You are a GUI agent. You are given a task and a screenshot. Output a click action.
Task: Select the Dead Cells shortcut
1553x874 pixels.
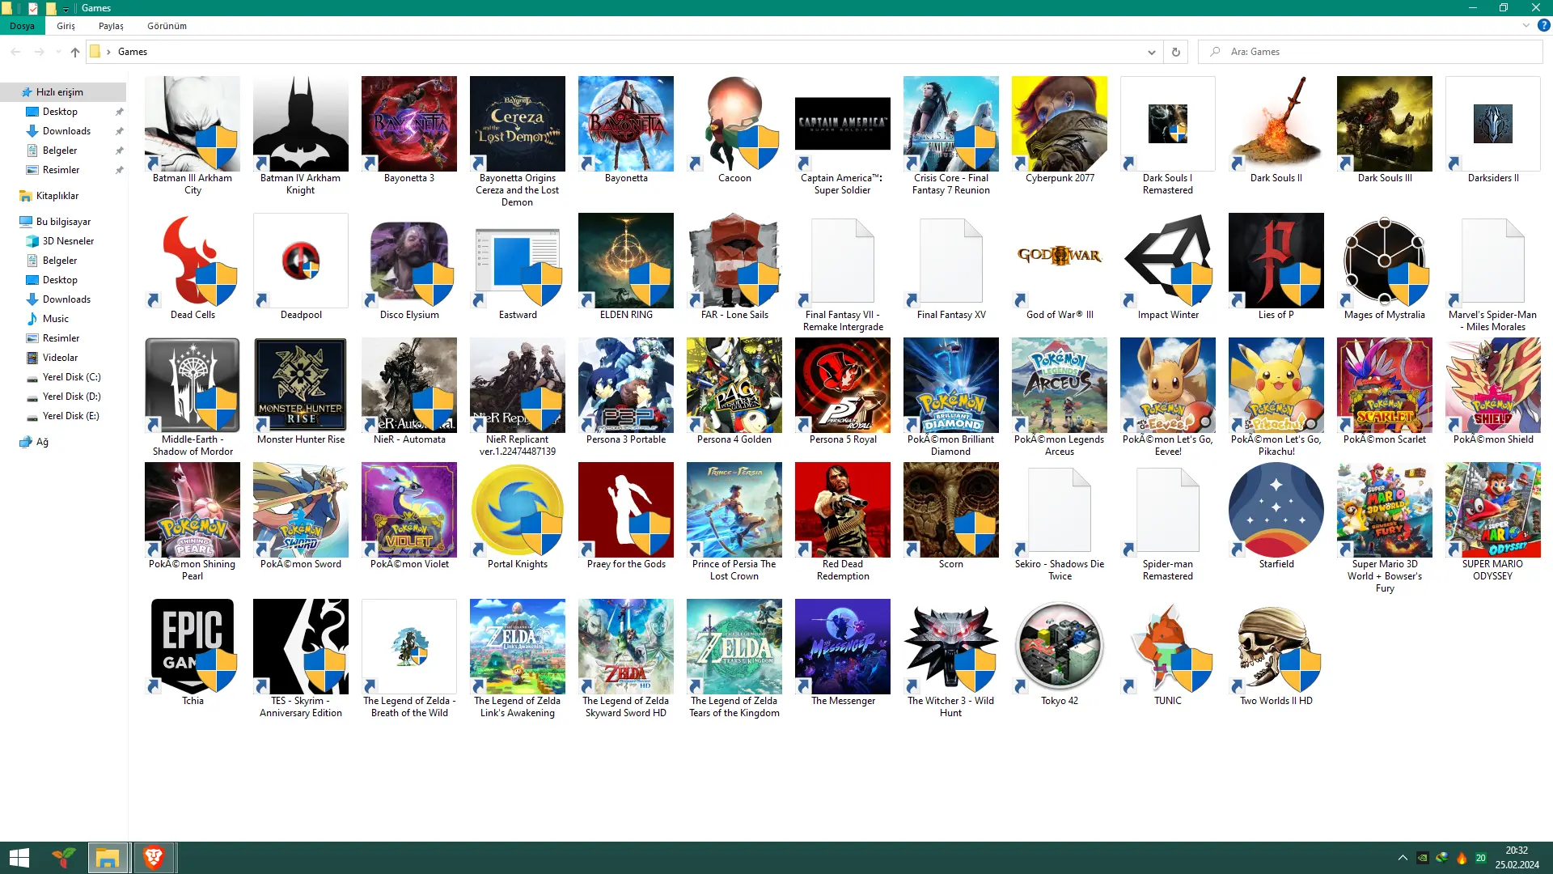click(x=193, y=261)
